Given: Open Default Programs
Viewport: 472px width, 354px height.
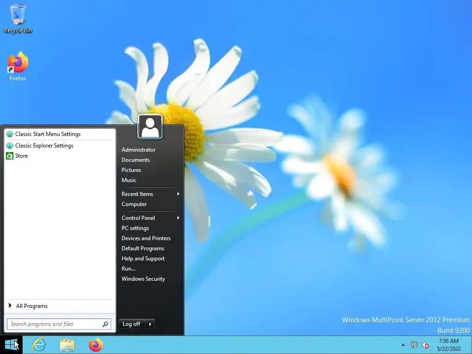Looking at the screenshot, I should point(143,248).
